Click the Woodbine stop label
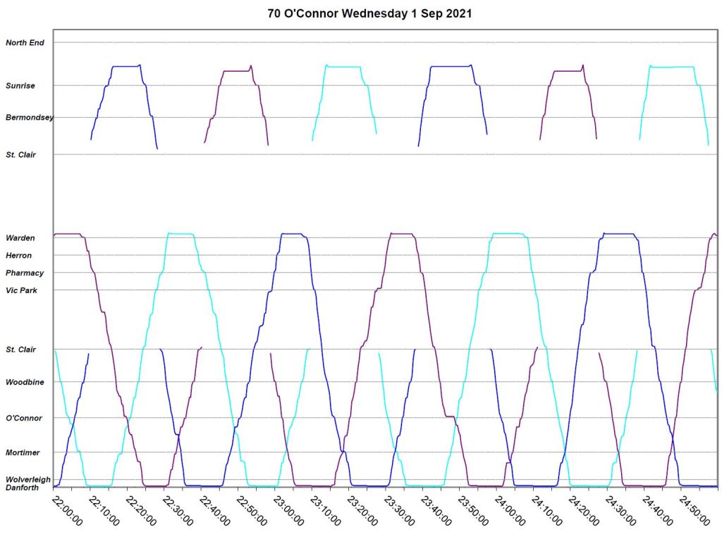The width and height of the screenshot is (722, 539). [x=25, y=383]
